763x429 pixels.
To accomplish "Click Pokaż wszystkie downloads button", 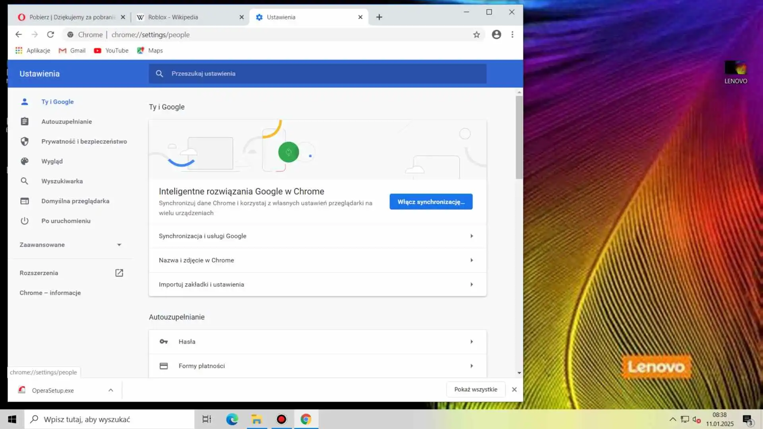I will click(x=475, y=389).
